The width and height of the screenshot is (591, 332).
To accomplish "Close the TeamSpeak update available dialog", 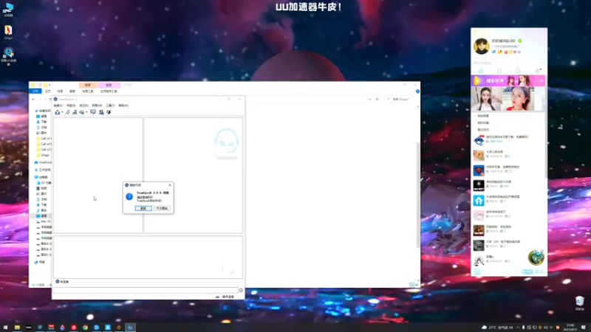I will [x=170, y=185].
